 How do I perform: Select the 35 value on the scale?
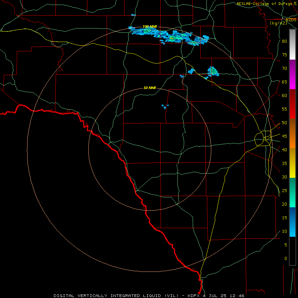tap(284, 164)
